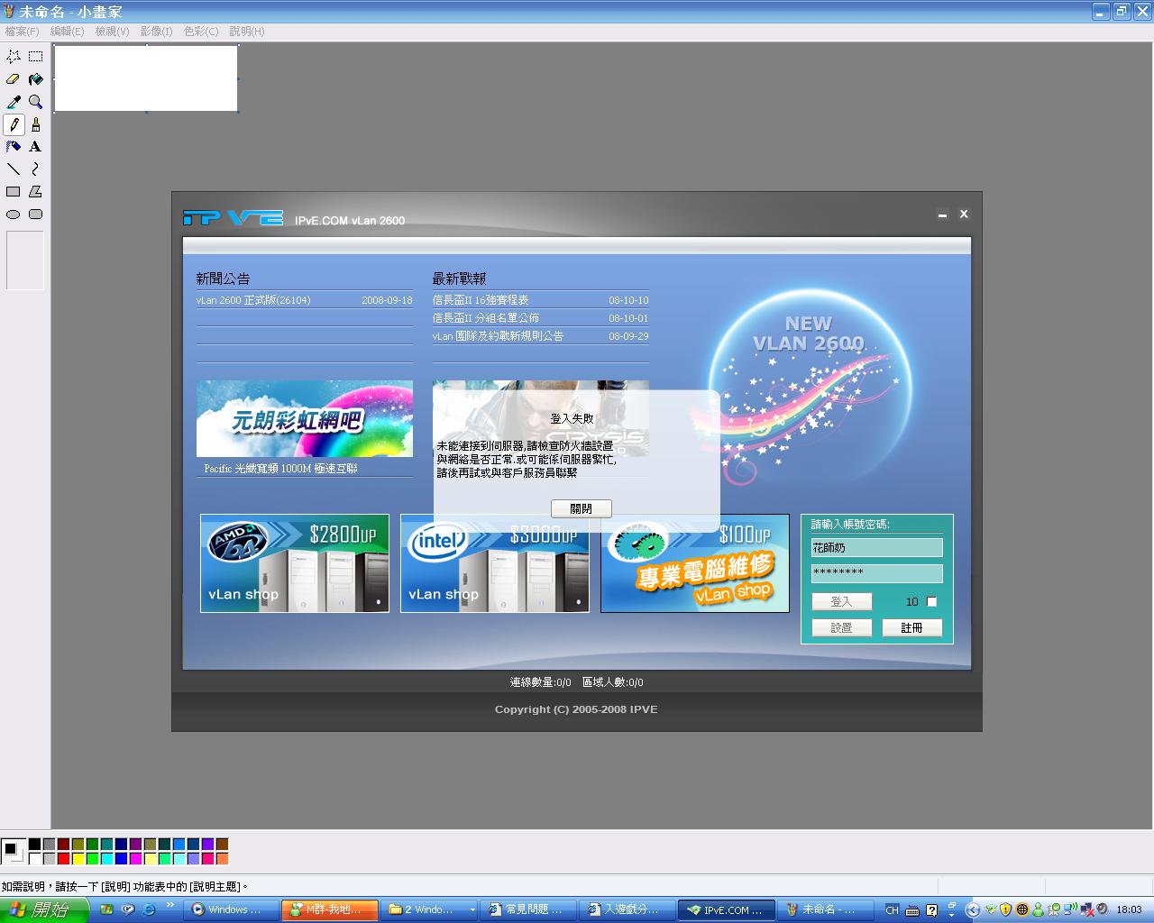
Task: Switch to the '常見問題' taskbar window
Action: point(529,909)
